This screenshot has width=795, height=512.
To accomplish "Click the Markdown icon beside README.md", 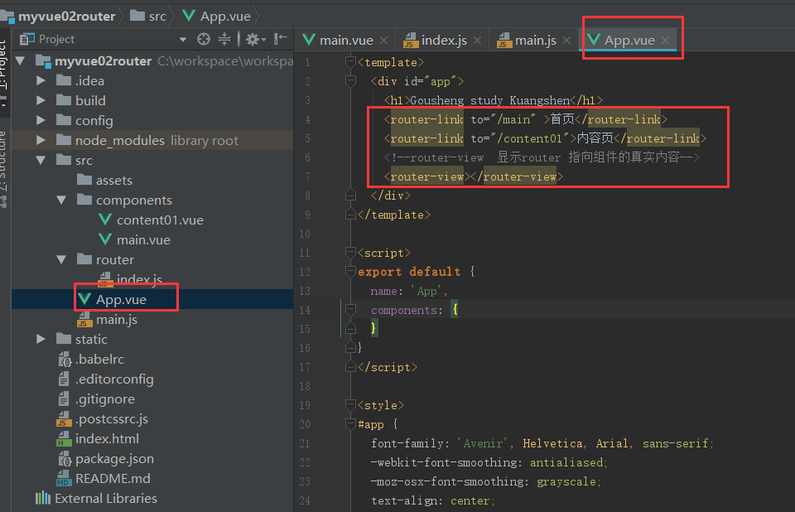I will tap(64, 479).
